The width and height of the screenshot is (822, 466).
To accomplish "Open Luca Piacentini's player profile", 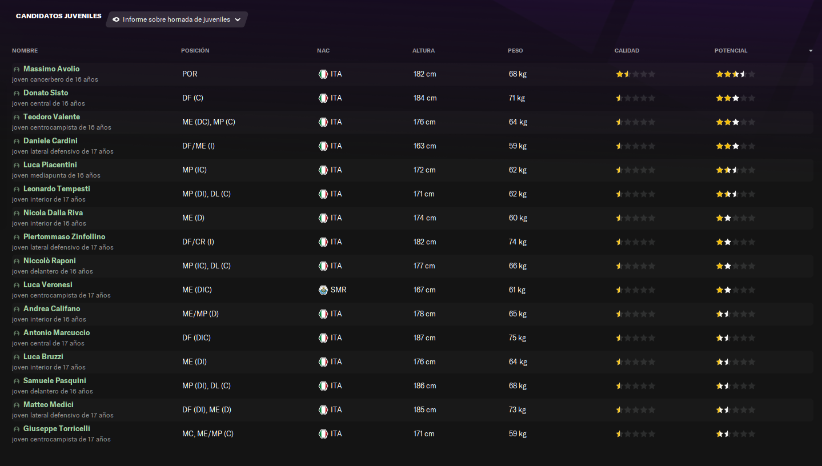I will click(x=50, y=164).
